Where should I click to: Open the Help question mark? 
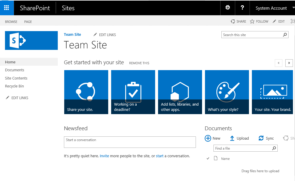242,8
